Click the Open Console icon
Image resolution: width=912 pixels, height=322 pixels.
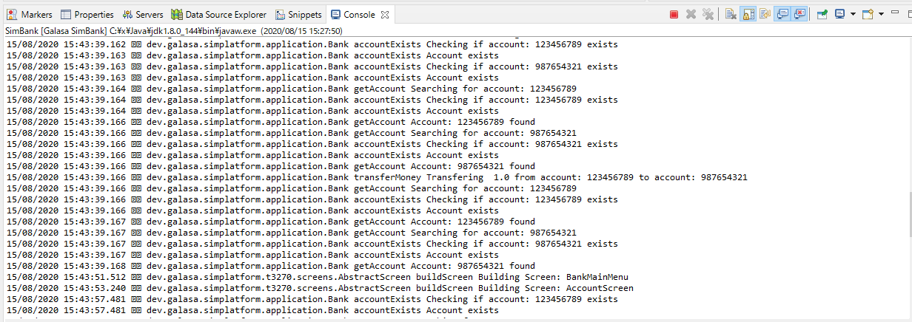tap(868, 14)
